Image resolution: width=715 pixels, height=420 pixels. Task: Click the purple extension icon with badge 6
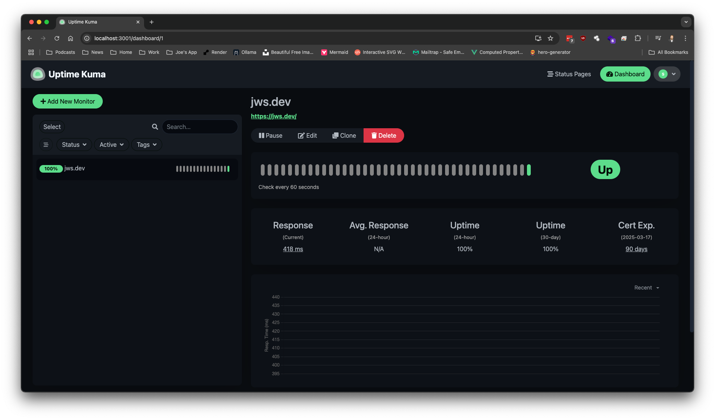(x=611, y=39)
